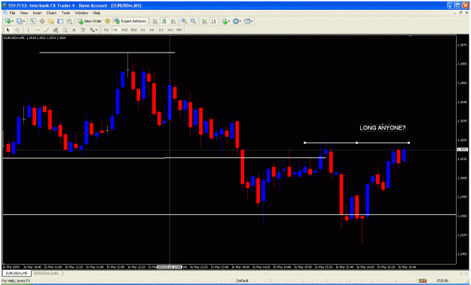This screenshot has width=471, height=285.
Task: Click the Default profile status bar field
Action: click(243, 280)
